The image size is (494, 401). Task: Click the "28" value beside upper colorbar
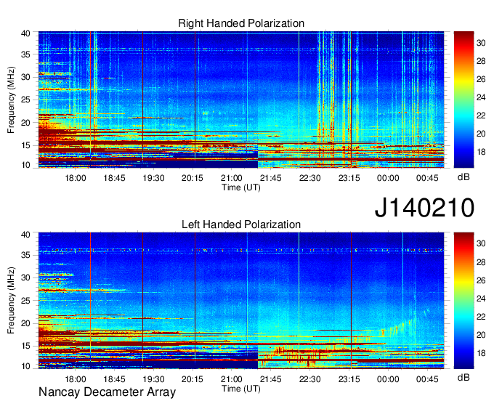[x=481, y=61]
